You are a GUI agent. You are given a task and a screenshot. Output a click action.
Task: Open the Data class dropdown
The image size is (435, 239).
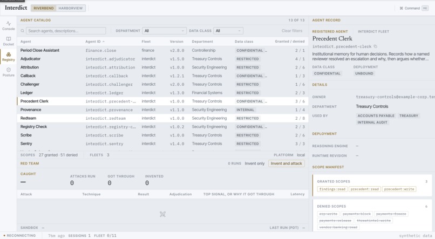pos(228,31)
